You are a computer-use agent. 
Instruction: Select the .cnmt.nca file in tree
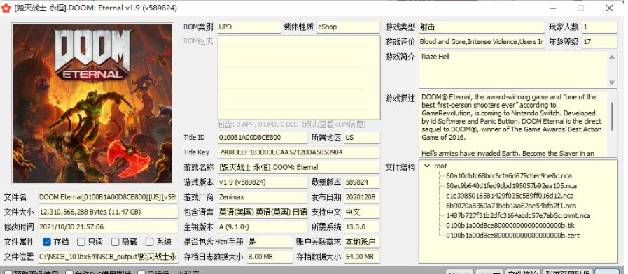point(518,215)
